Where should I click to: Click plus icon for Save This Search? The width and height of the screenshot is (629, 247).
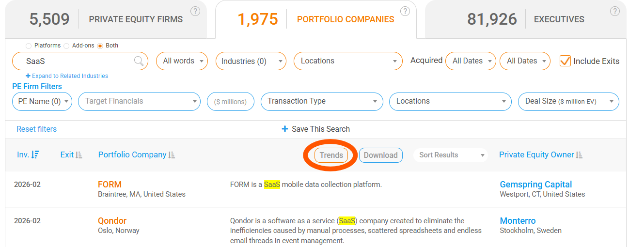(285, 129)
